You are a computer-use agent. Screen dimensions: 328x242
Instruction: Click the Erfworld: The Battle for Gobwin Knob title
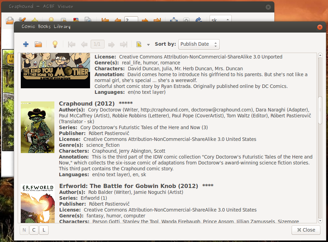(x=128, y=186)
